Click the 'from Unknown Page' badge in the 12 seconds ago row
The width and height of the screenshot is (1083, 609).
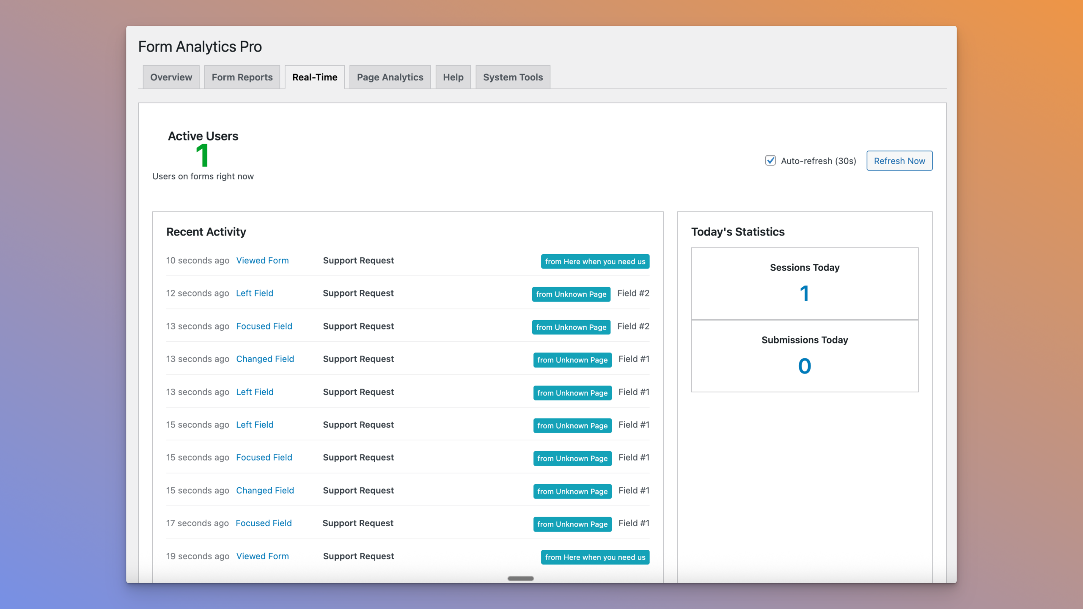tap(571, 294)
